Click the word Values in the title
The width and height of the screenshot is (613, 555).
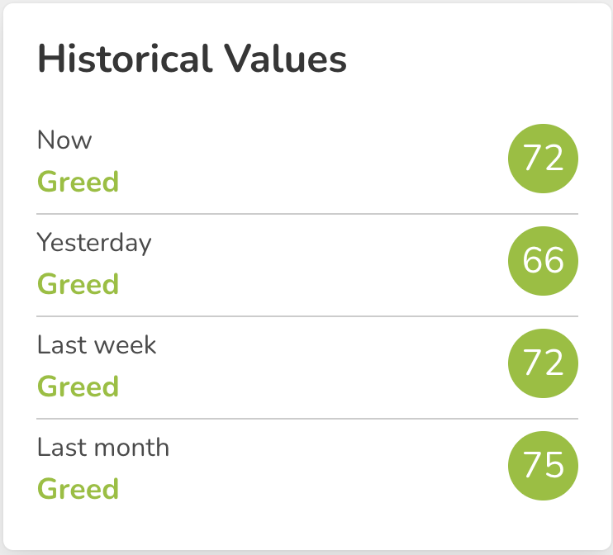[x=285, y=59]
